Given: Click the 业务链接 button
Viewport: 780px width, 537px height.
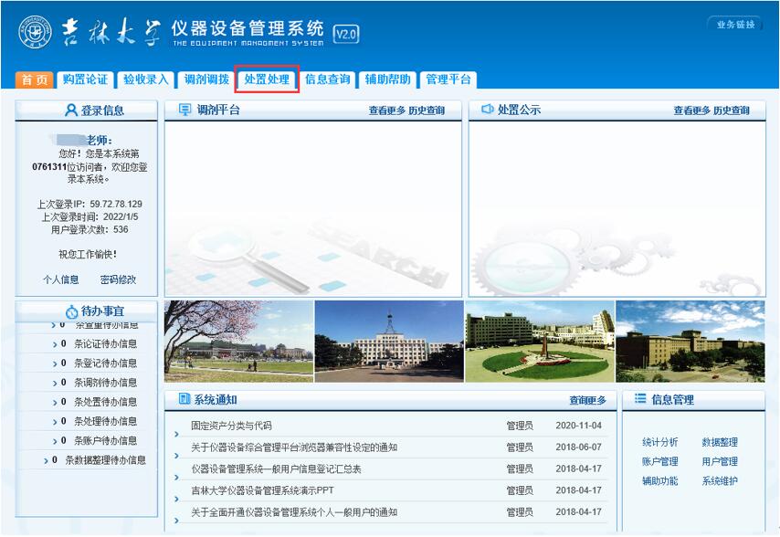Looking at the screenshot, I should point(735,25).
